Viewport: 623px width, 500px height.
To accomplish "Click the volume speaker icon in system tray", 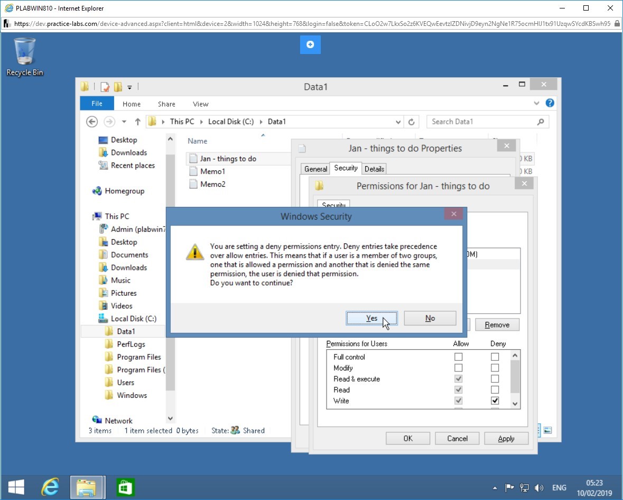I will pyautogui.click(x=539, y=488).
